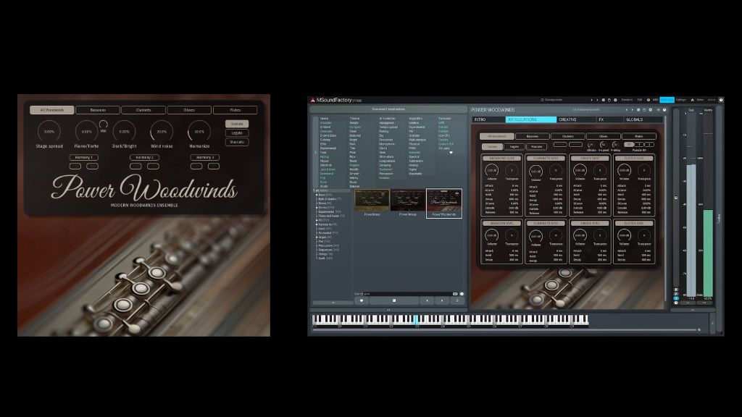Switch to FX tab
This screenshot has height=417, width=742.
(x=609, y=119)
